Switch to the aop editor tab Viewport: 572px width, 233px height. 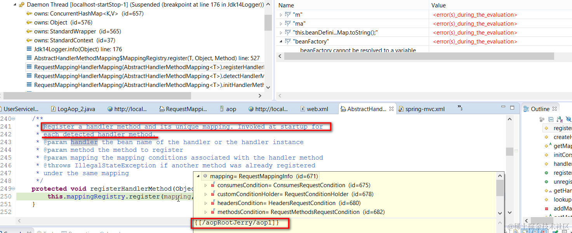[228, 109]
